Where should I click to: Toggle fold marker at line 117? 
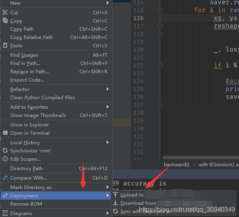point(160,26)
